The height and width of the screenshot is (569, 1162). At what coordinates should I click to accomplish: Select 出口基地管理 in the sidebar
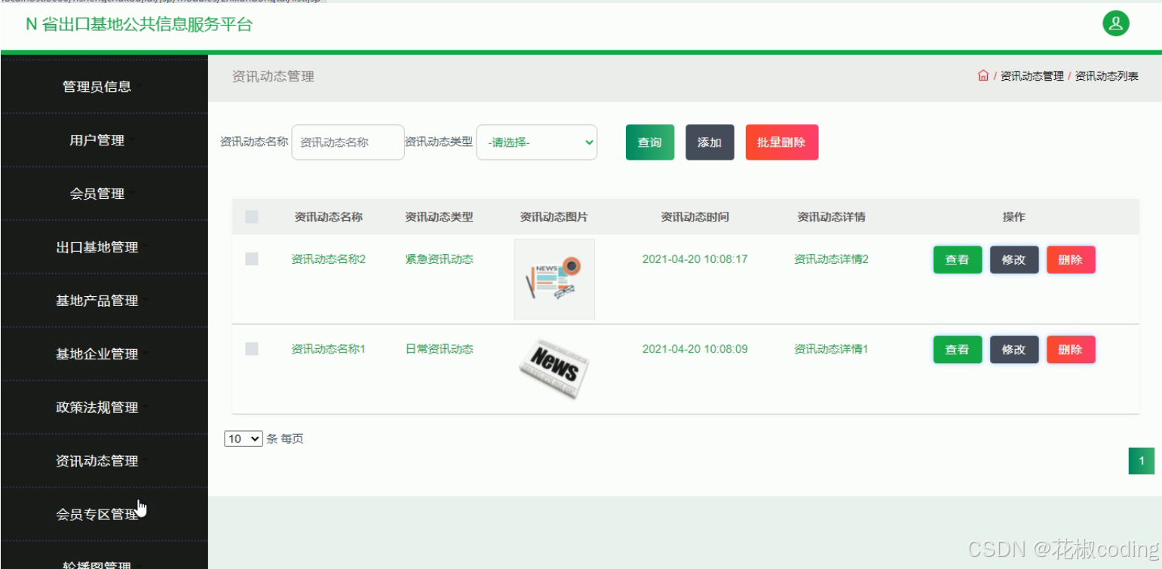click(98, 246)
